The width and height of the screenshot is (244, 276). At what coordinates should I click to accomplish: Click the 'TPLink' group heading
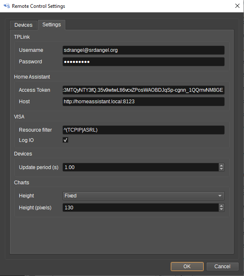22,37
